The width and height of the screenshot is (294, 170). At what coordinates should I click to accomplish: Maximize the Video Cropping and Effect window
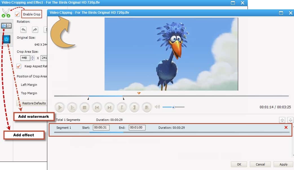[x=233, y=3]
